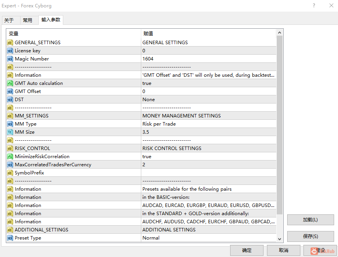Edit the Magic Number value 1604
Screen dimensions: 338x257
(208, 59)
